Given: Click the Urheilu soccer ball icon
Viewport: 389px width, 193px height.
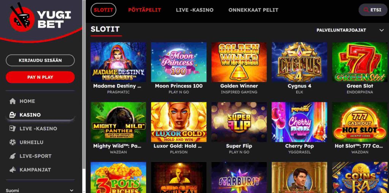Looking at the screenshot, I should pyautogui.click(x=13, y=143).
